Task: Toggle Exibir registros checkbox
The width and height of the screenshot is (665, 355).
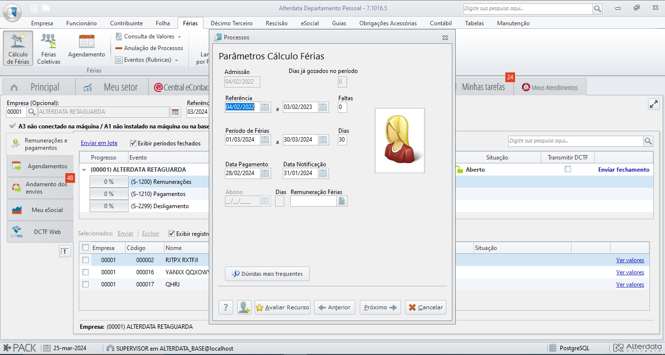Action: tap(171, 233)
